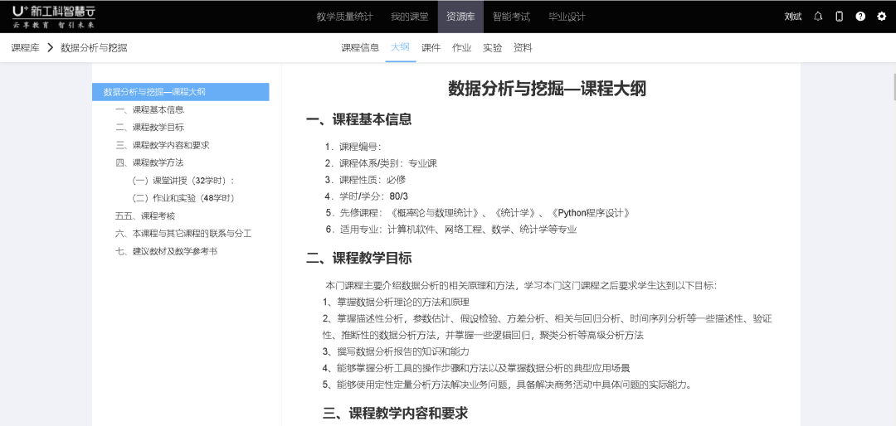Click the line 课程体系/类别:专业课

coord(381,163)
